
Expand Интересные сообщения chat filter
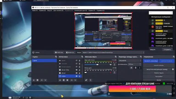pyautogui.click(x=161, y=17)
